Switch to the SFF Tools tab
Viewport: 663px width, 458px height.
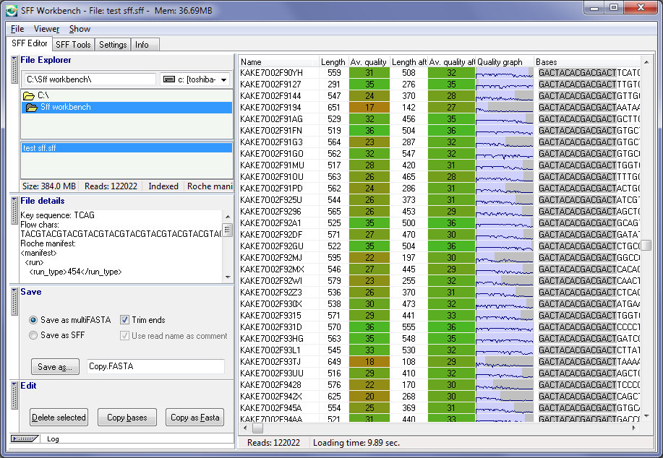click(x=73, y=44)
